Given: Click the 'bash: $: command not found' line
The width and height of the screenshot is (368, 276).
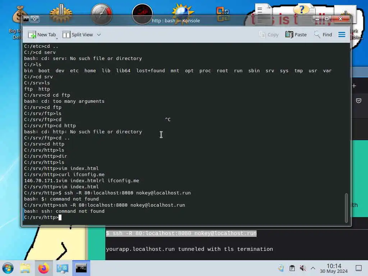Looking at the screenshot, I should pyautogui.click(x=61, y=199).
